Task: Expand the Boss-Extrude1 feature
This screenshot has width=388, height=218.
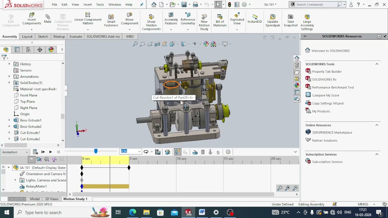Action: click(x=9, y=120)
